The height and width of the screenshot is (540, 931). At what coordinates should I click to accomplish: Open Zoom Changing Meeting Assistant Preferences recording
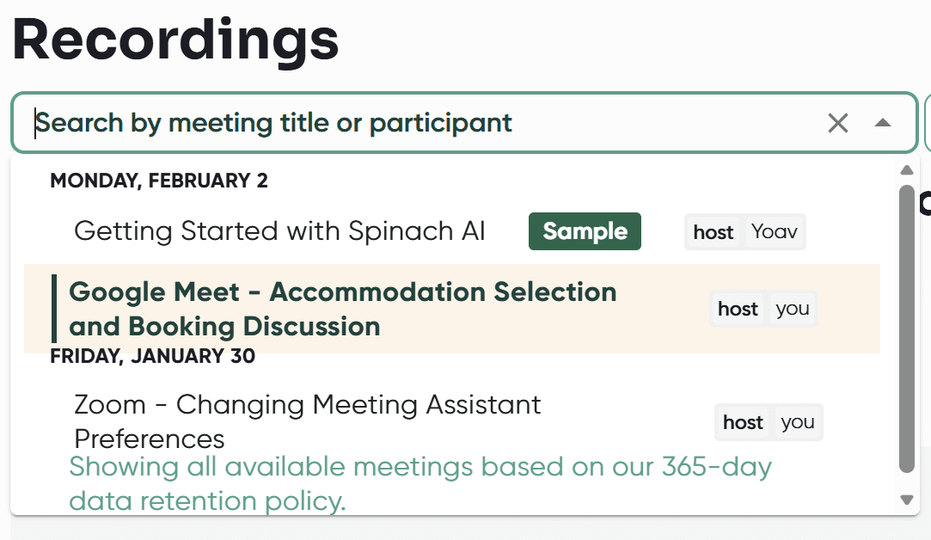pos(308,421)
